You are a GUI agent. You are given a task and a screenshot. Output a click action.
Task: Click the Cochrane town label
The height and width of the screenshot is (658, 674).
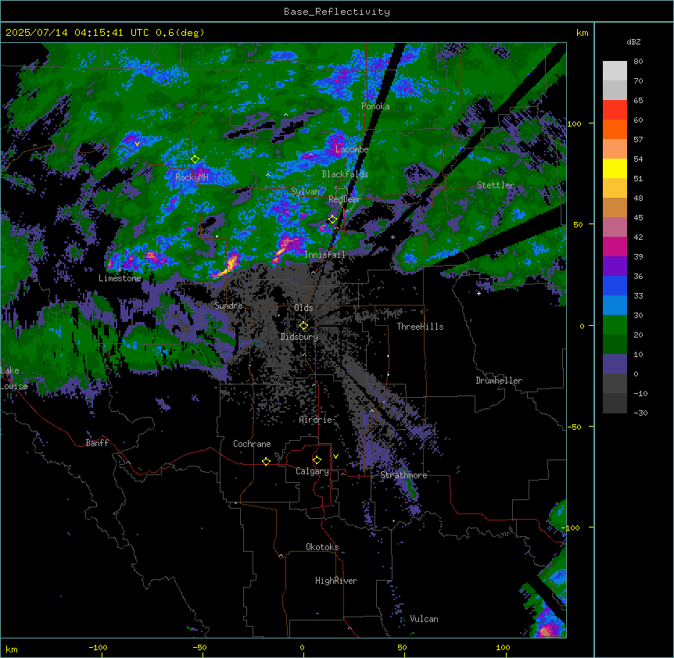[252, 444]
